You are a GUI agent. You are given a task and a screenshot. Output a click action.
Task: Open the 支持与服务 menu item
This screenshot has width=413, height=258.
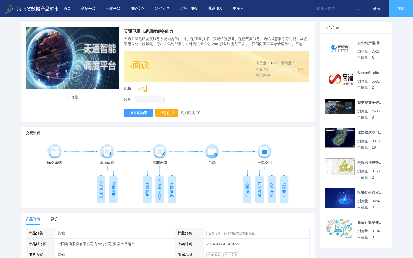189,9
